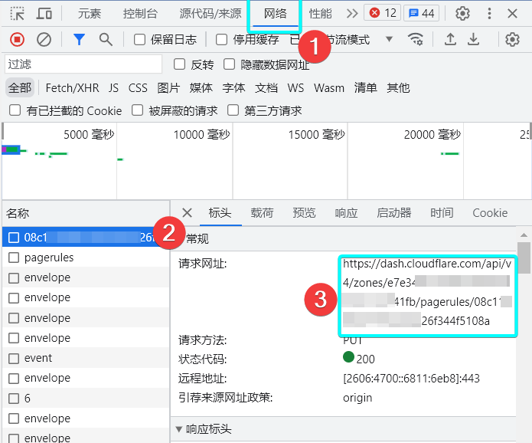Tick checkbox of event request row
The height and width of the screenshot is (443, 532).
coord(14,358)
